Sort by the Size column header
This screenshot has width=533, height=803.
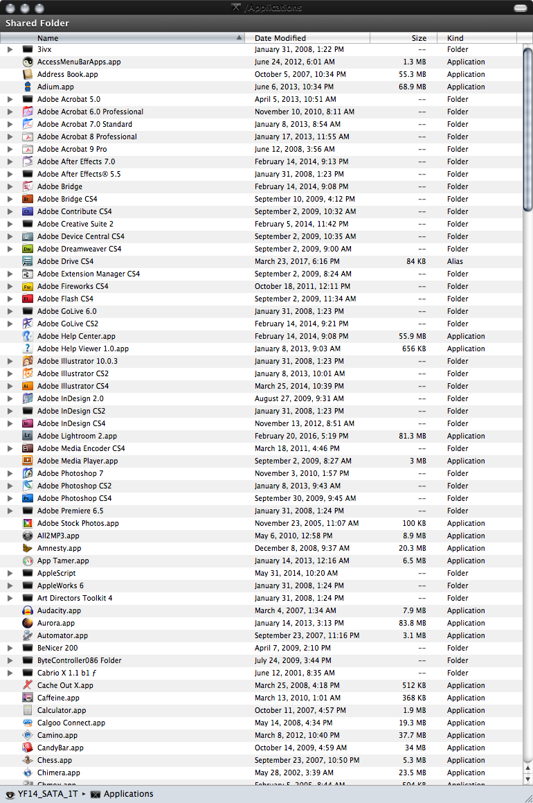404,38
